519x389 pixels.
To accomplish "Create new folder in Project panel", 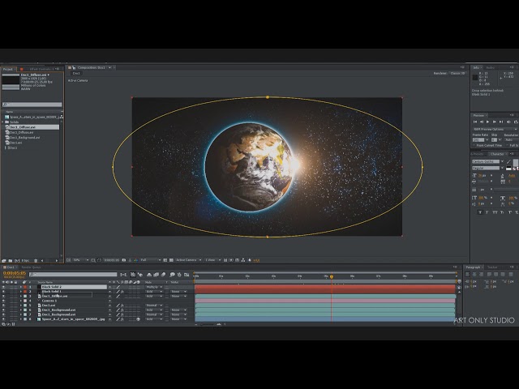I will tap(11, 261).
